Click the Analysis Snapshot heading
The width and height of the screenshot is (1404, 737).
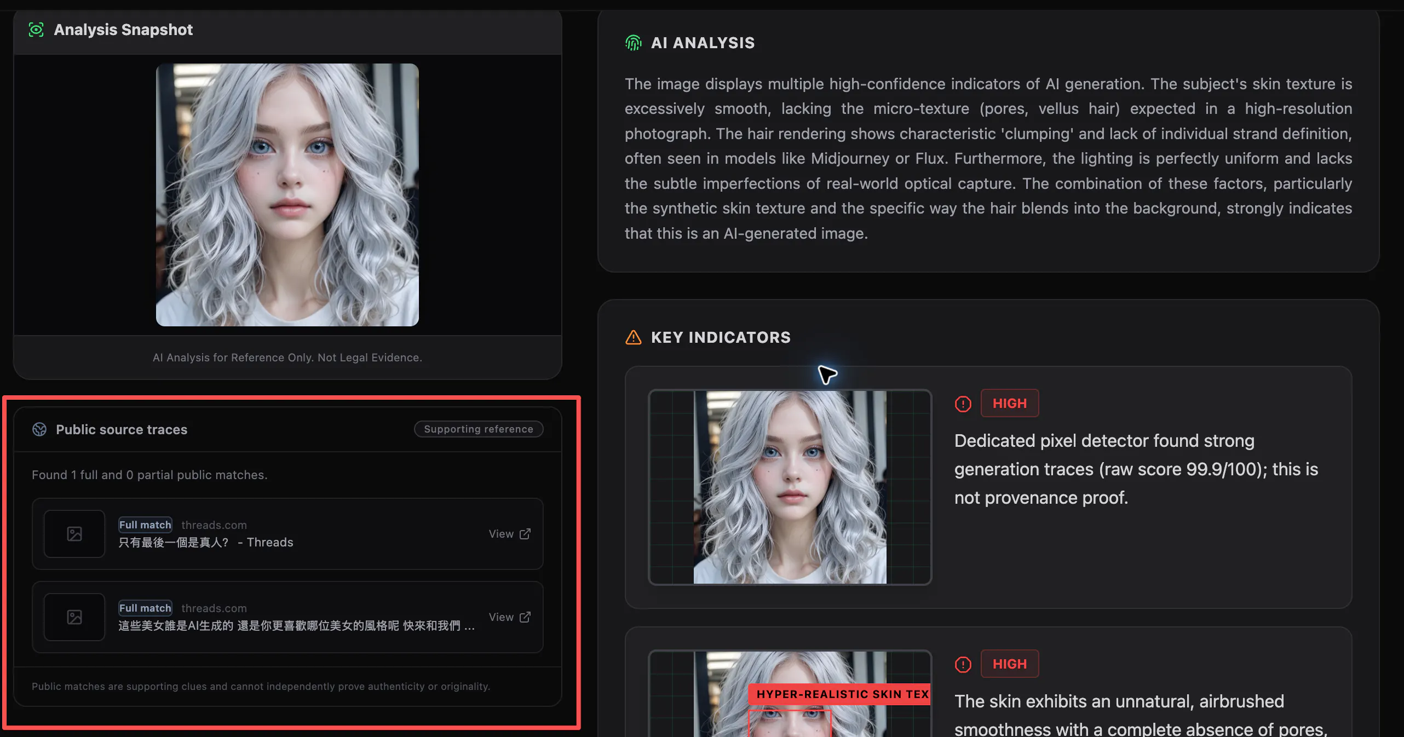(x=123, y=30)
